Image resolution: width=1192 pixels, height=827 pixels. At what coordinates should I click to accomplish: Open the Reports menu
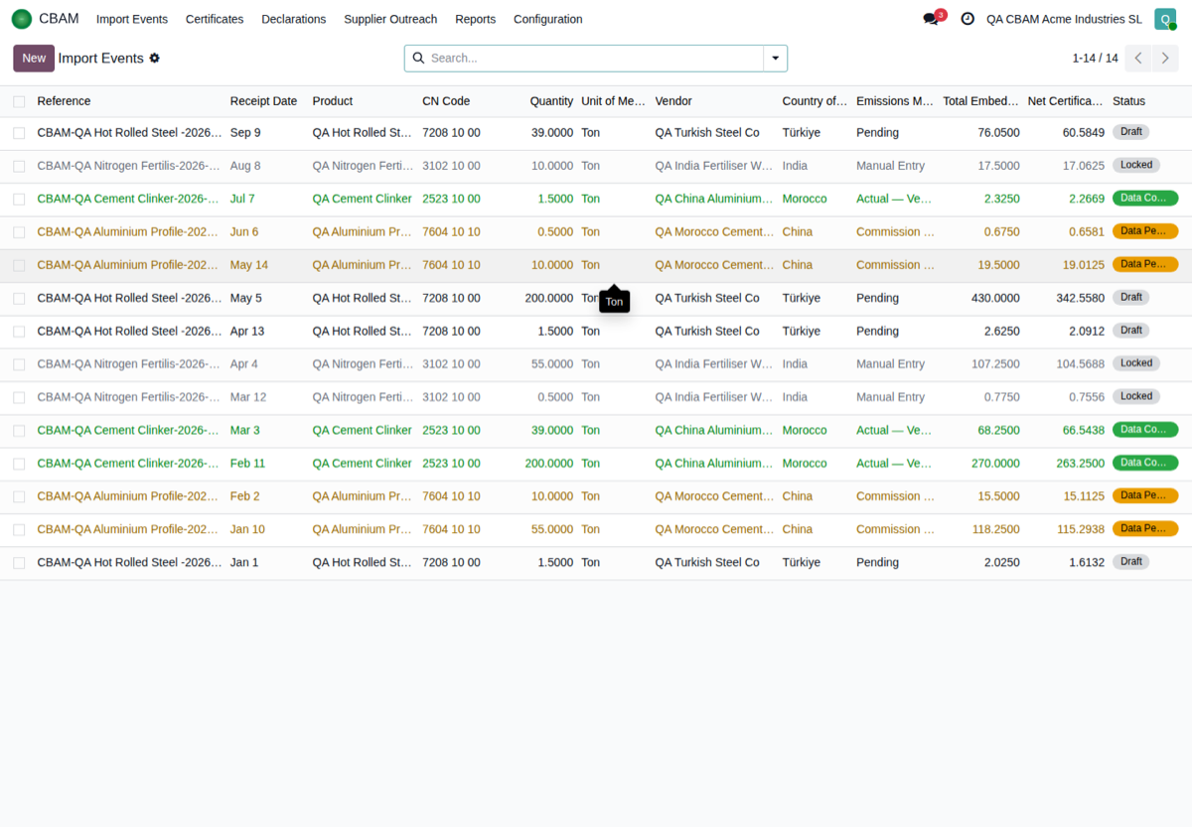point(475,19)
